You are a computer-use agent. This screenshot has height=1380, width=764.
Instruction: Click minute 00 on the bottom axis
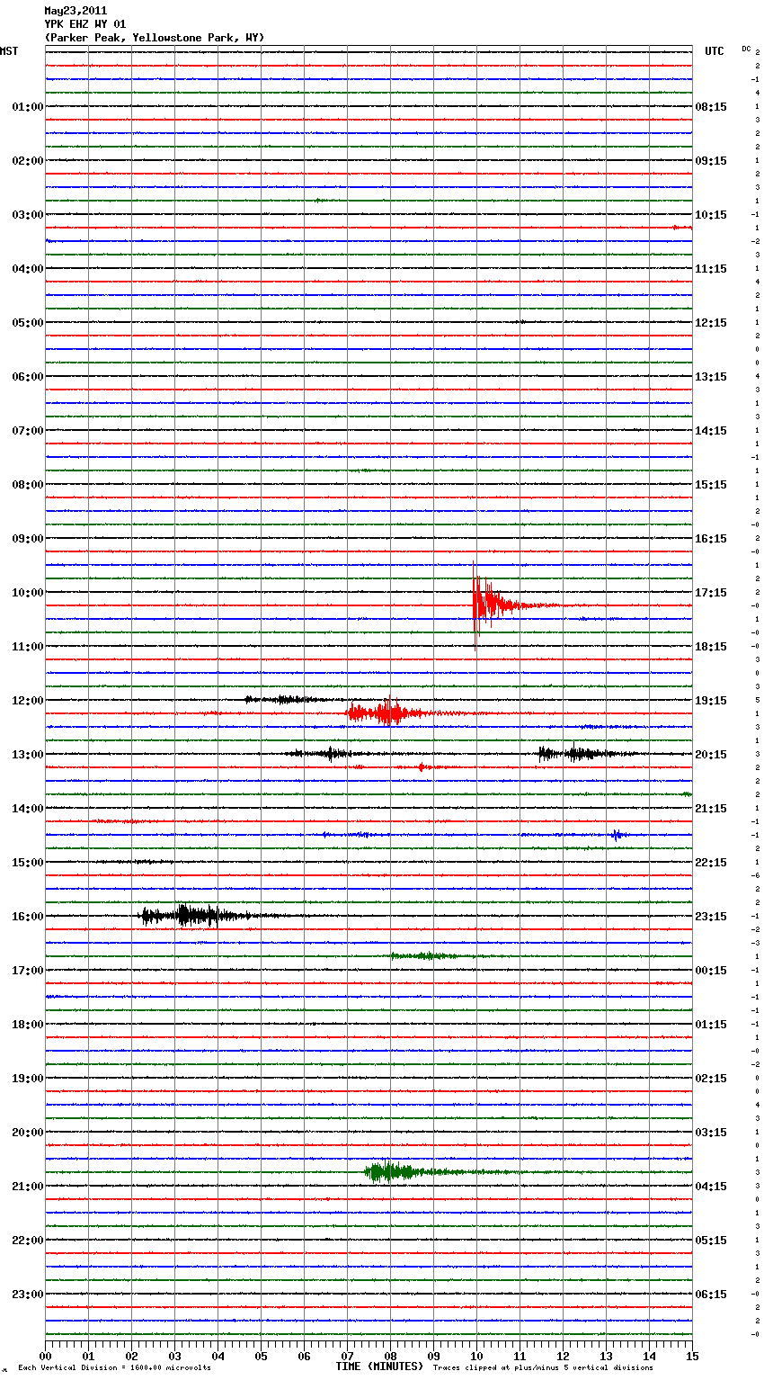point(46,1356)
